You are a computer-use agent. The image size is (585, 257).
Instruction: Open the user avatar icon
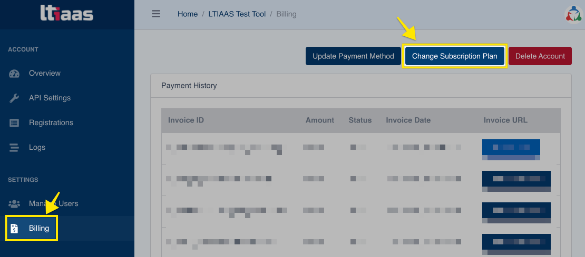click(573, 14)
